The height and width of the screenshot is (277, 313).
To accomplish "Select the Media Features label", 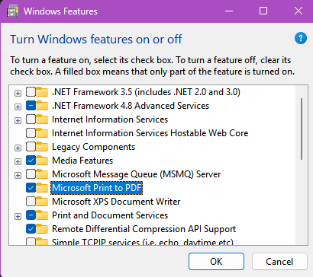I will tap(82, 161).
